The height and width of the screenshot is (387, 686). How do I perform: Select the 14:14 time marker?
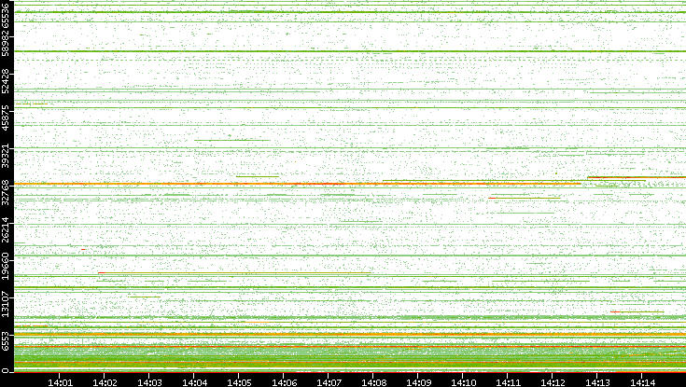point(642,381)
